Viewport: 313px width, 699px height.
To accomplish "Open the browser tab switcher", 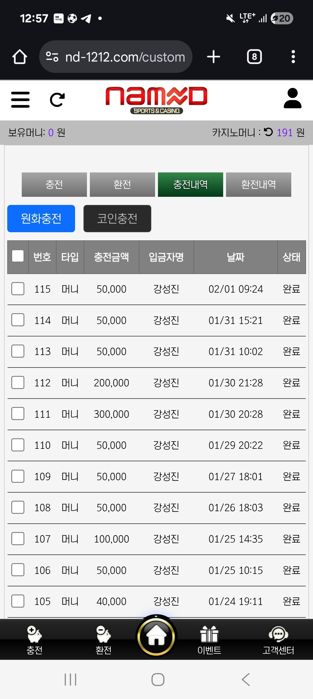I will click(x=254, y=57).
